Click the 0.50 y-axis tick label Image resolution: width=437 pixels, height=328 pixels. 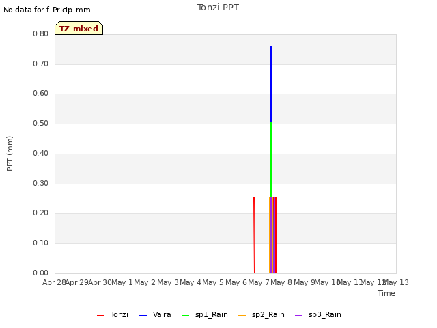tap(41, 123)
